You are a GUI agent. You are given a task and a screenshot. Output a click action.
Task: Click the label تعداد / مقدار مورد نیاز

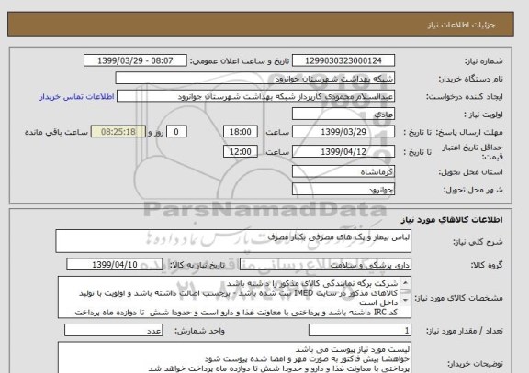click(x=465, y=331)
